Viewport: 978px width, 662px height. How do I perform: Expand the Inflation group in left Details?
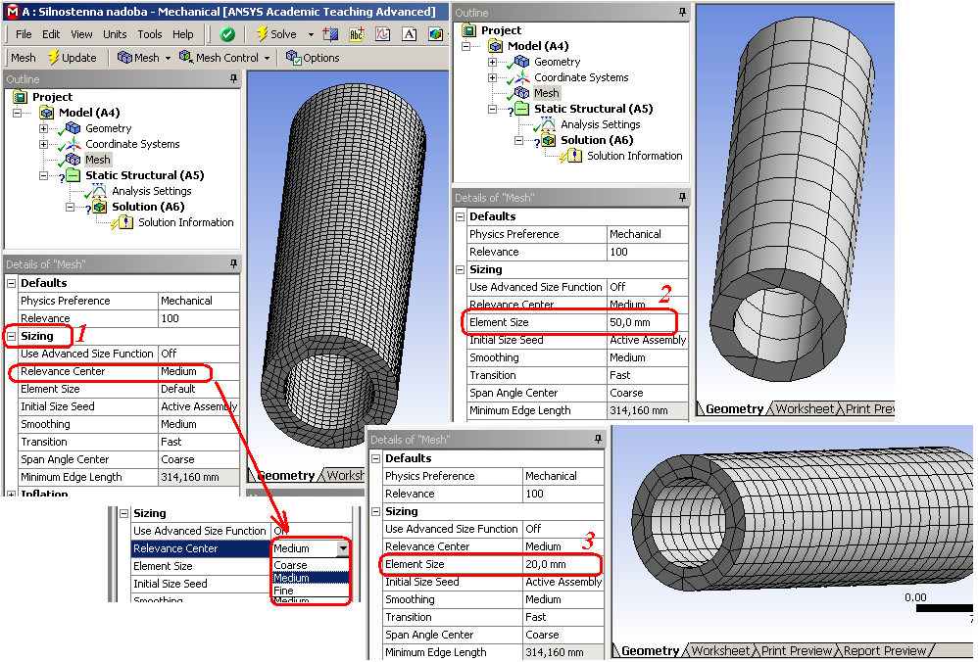tap(11, 494)
